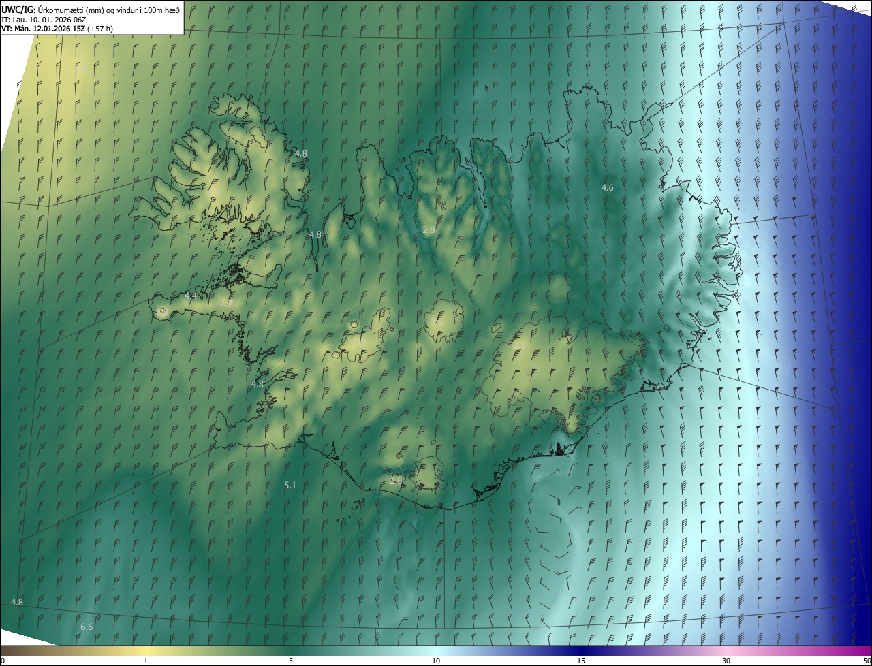The height and width of the screenshot is (666, 872).
Task: Click the colorbar tick label "10"
Action: click(436, 661)
